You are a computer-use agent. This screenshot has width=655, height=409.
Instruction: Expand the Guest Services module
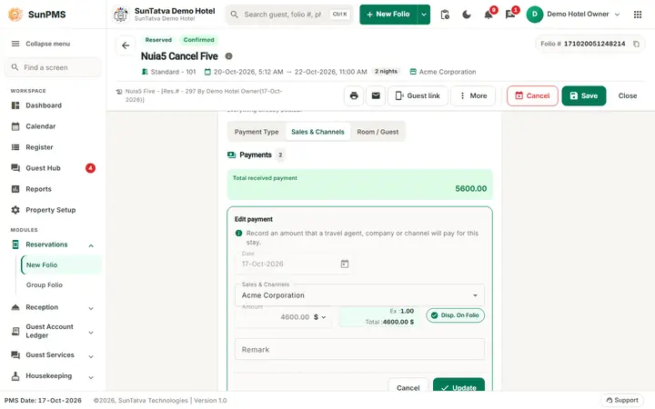pos(53,355)
